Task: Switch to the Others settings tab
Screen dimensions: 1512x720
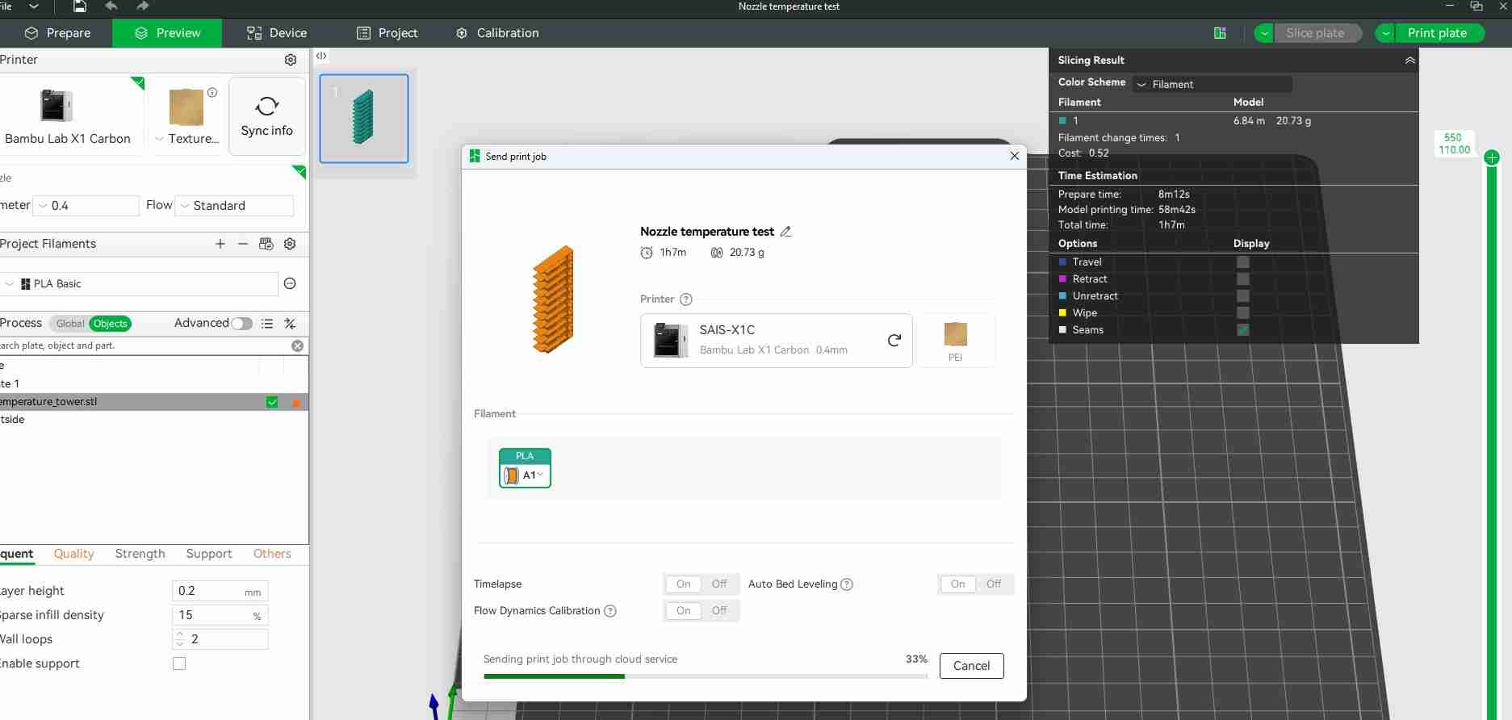Action: pos(272,554)
